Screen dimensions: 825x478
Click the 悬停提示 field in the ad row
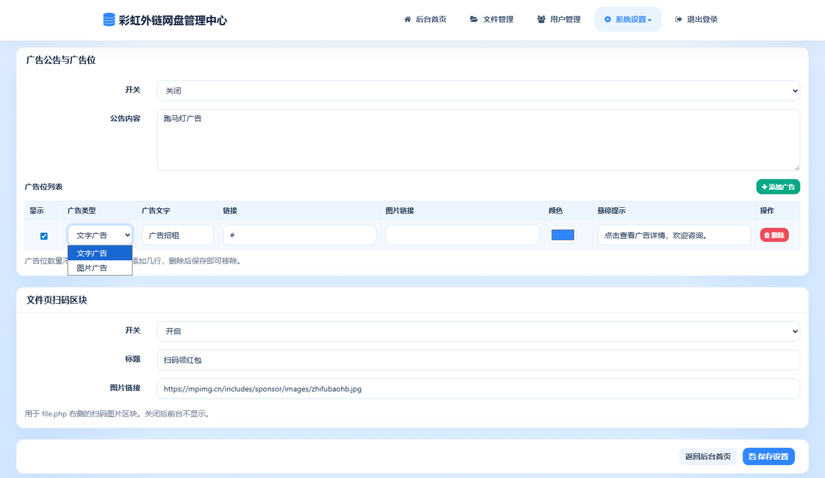tap(674, 235)
